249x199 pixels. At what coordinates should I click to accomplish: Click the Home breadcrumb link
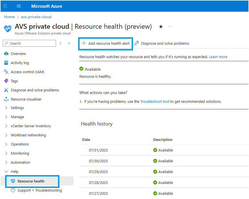pyautogui.click(x=9, y=17)
